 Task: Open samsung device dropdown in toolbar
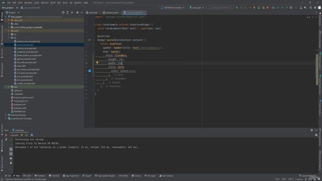tap(220, 8)
